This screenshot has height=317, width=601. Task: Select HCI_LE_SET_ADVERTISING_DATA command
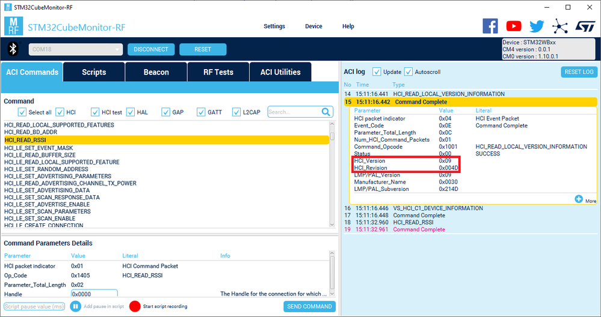(47, 190)
